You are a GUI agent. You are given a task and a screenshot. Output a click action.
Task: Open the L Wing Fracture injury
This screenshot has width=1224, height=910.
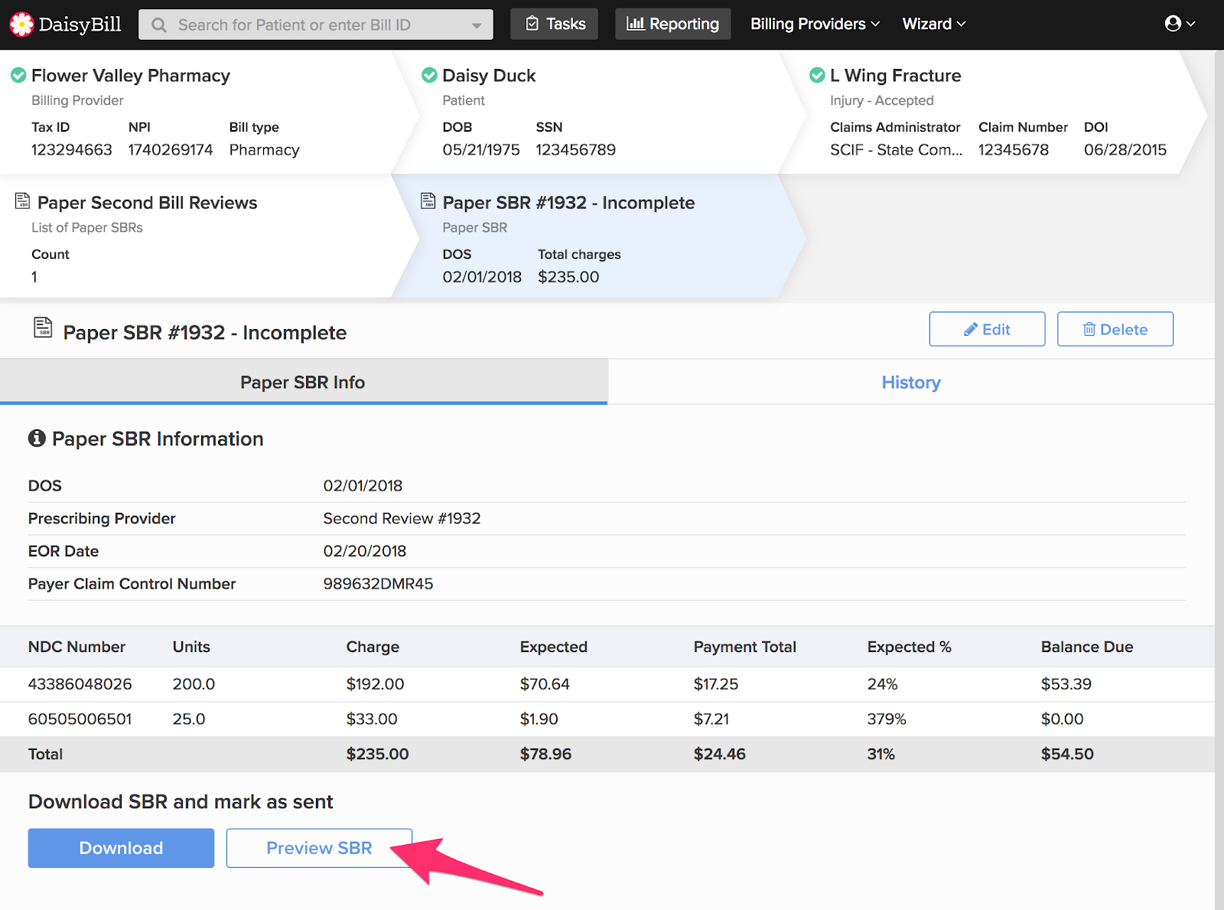[x=895, y=75]
